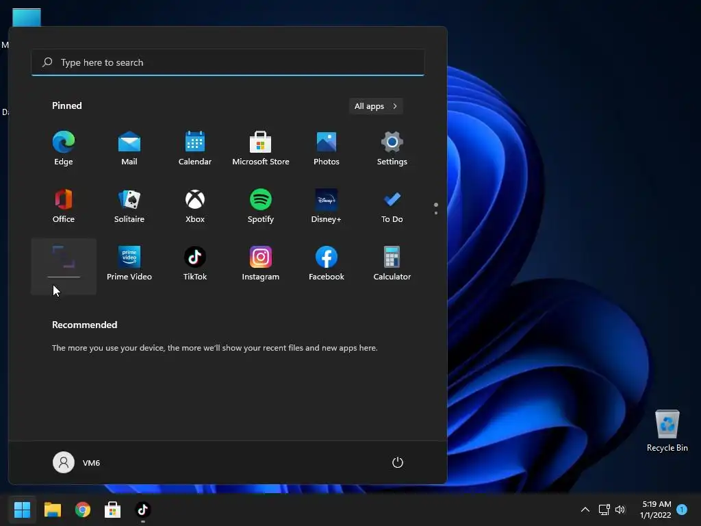
Task: Switch to TikTok on the taskbar
Action: point(142,510)
